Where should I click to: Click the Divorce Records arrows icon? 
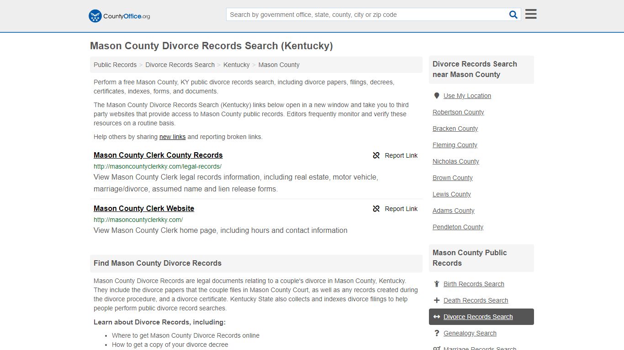tap(437, 317)
